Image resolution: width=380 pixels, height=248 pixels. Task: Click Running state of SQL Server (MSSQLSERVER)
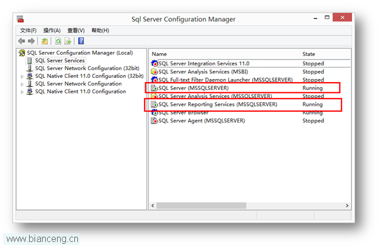(312, 88)
